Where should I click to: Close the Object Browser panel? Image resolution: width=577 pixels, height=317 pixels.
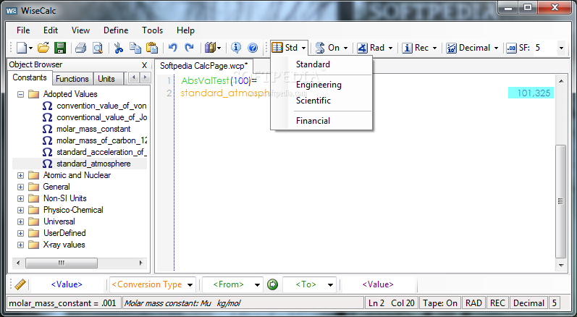click(144, 65)
